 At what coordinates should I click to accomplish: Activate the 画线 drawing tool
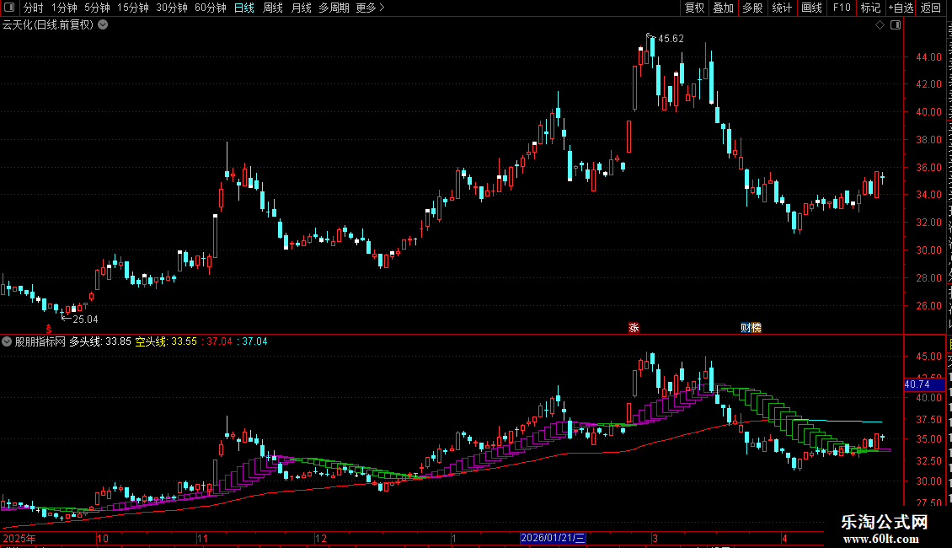[811, 8]
